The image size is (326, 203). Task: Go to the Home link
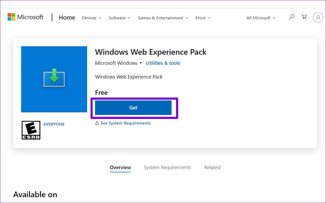tap(67, 18)
